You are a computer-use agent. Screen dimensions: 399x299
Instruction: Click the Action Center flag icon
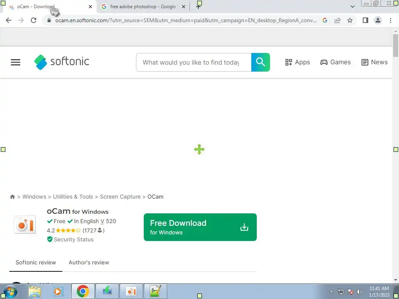(350, 292)
